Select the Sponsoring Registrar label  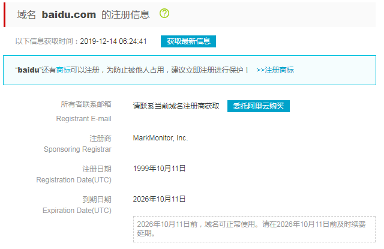(77, 149)
